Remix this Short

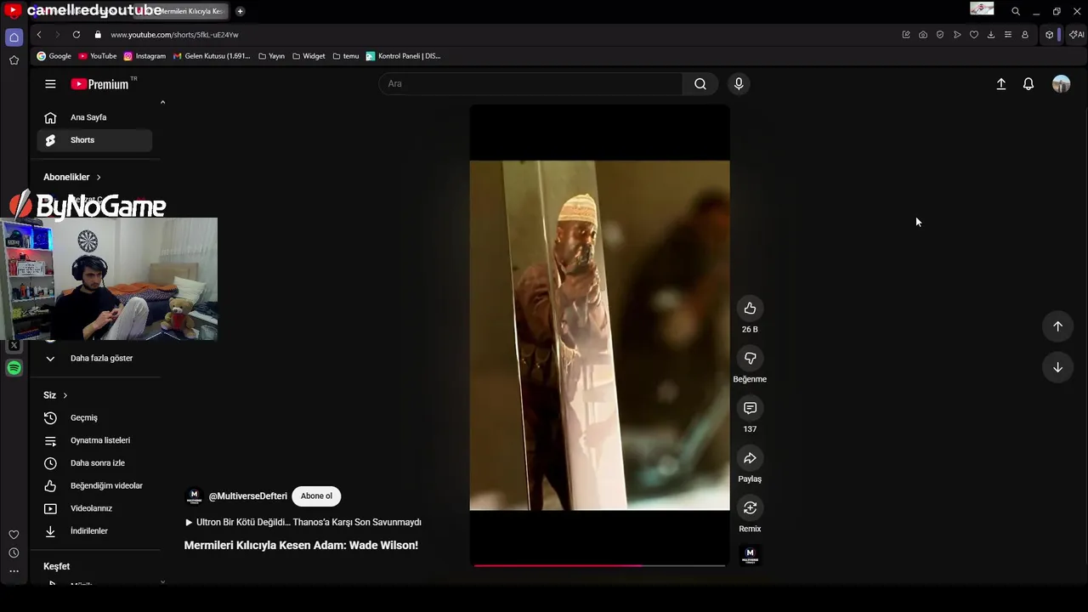[x=750, y=508]
